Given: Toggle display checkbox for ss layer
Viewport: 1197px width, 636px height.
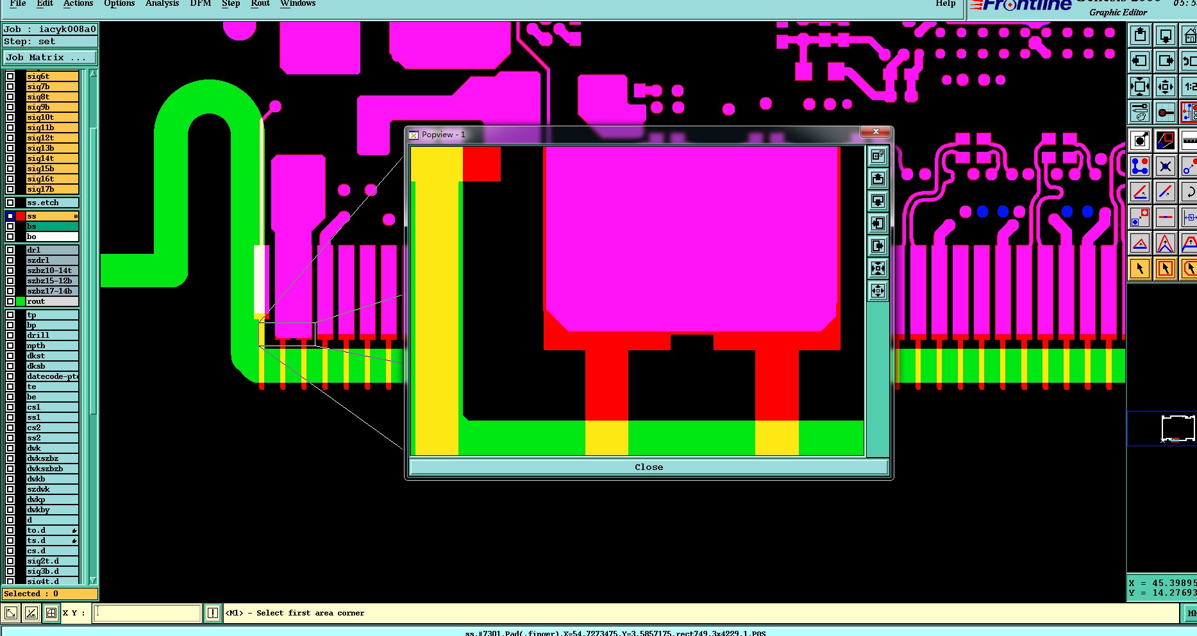Looking at the screenshot, I should (x=10, y=216).
